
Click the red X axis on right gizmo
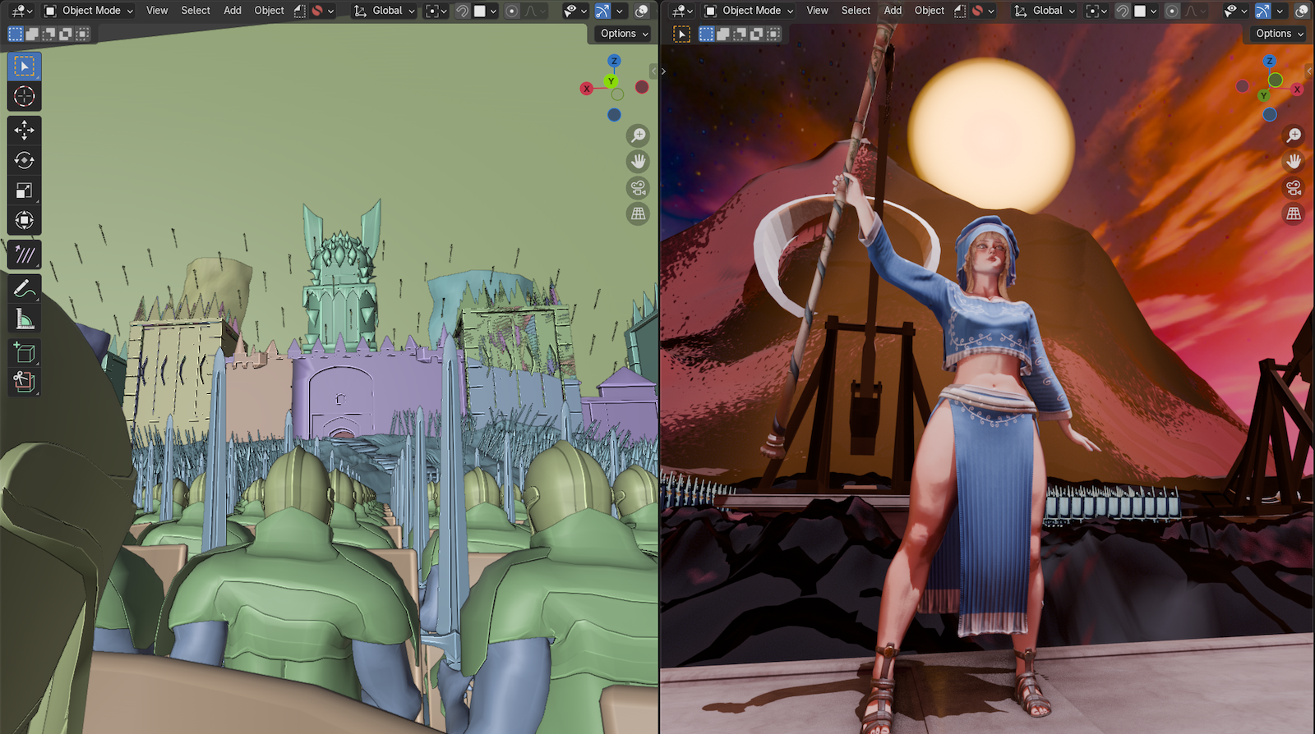(x=1297, y=89)
